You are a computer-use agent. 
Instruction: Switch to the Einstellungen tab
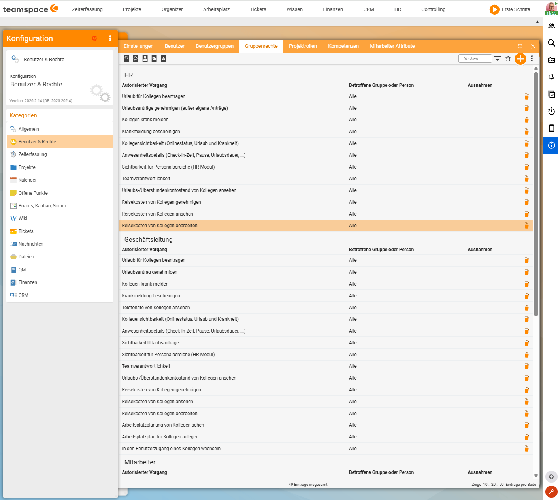click(138, 46)
